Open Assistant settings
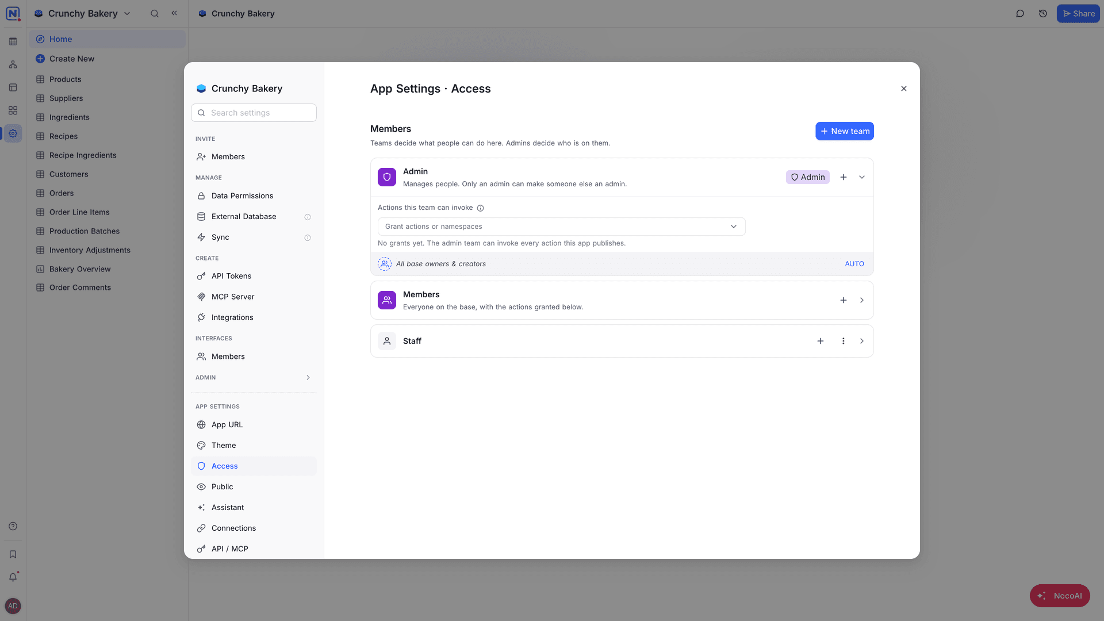This screenshot has height=621, width=1104. pos(254,507)
